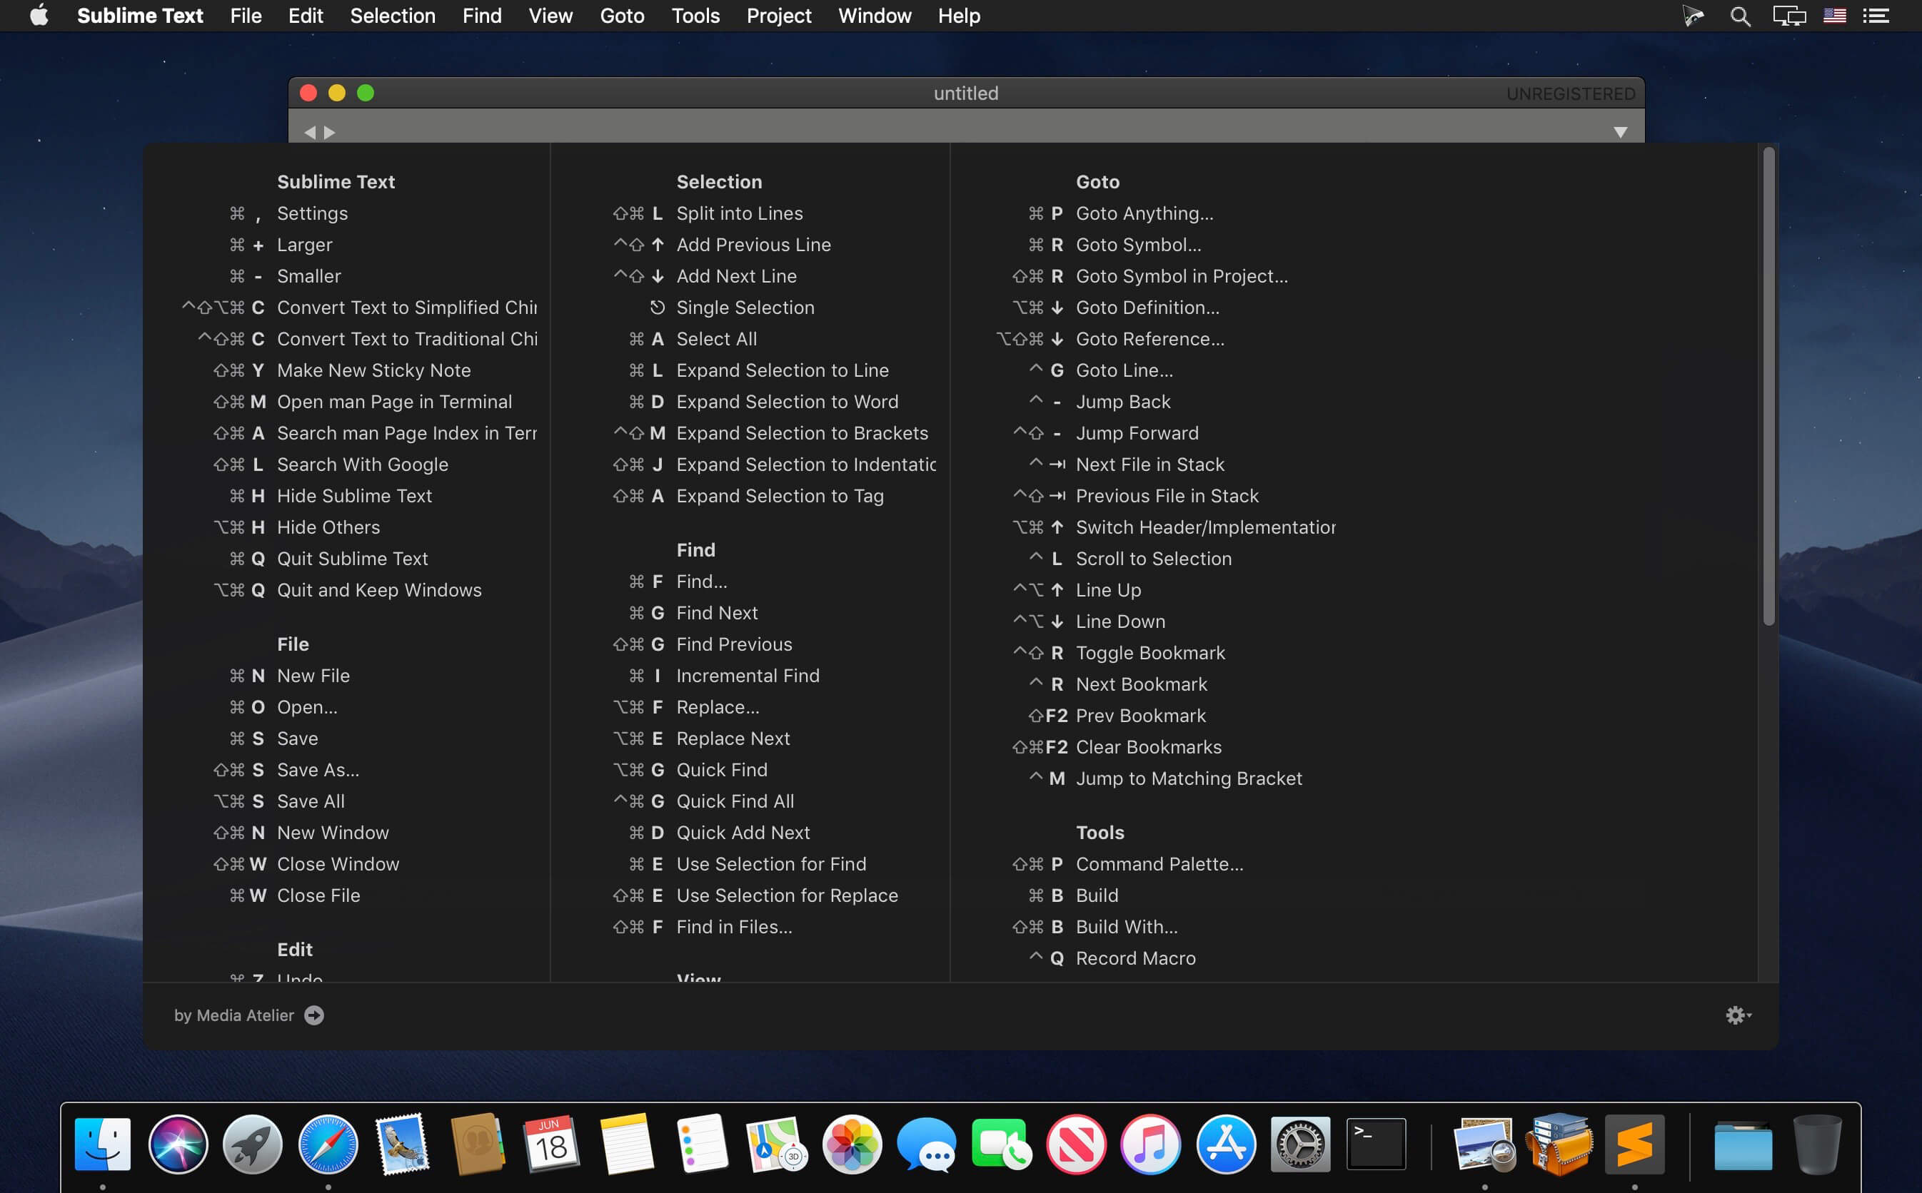The height and width of the screenshot is (1193, 1922).
Task: Open the Apple menu
Action: 39,15
